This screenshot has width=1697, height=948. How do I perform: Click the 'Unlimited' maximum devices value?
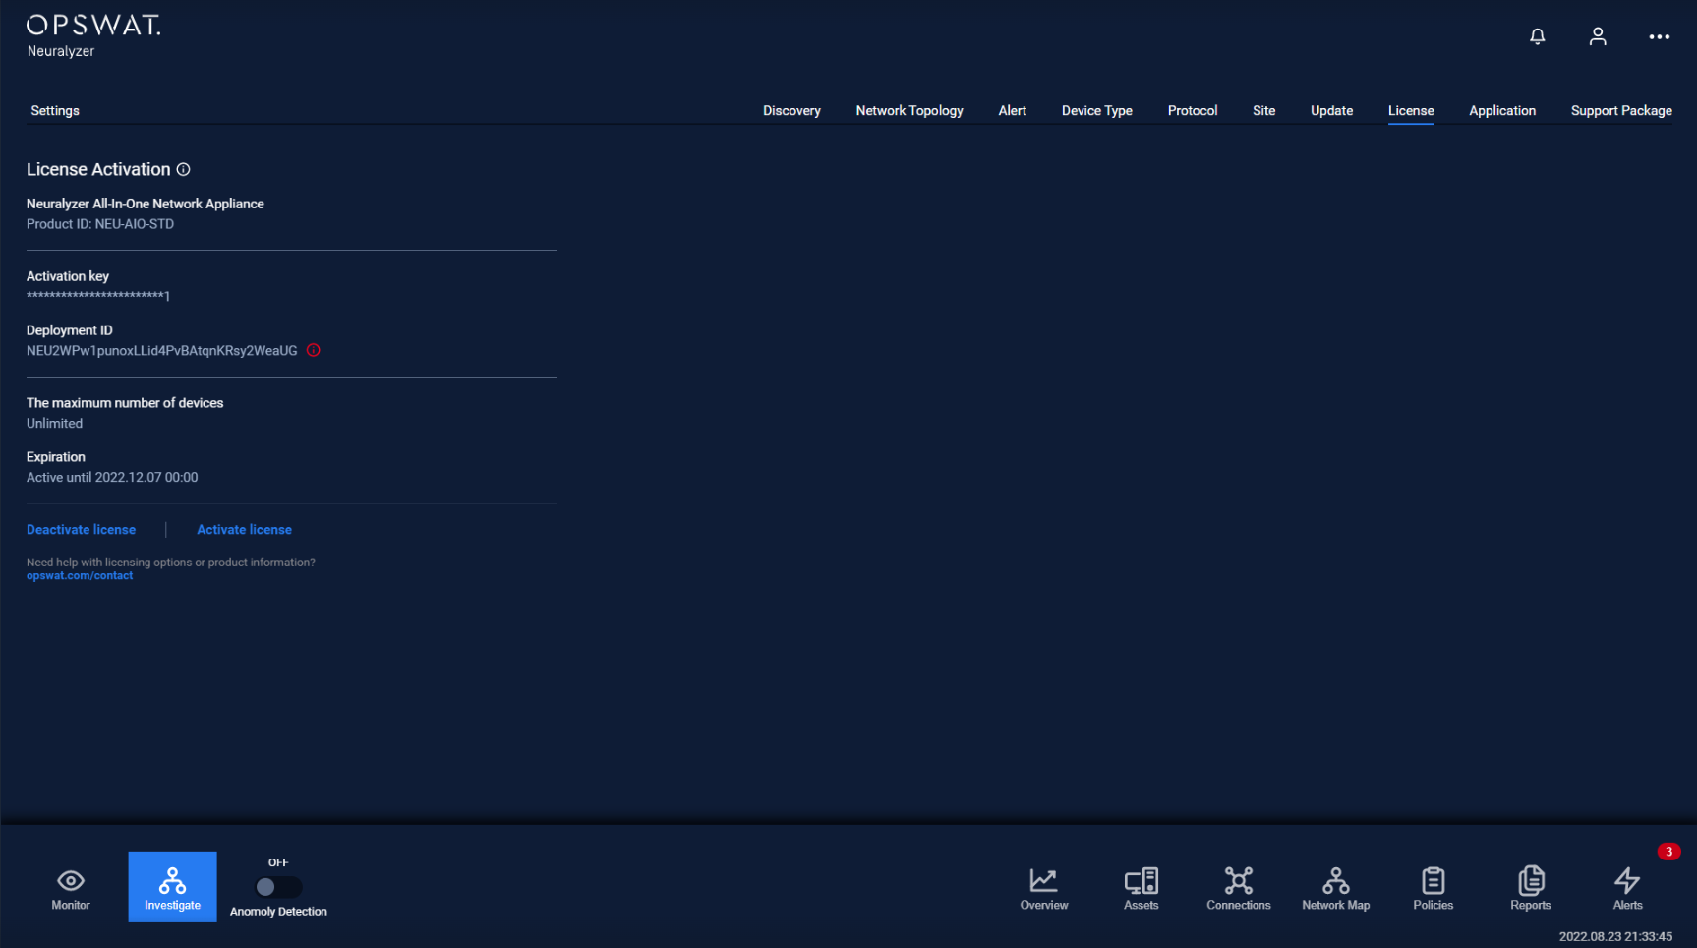pyautogui.click(x=55, y=424)
